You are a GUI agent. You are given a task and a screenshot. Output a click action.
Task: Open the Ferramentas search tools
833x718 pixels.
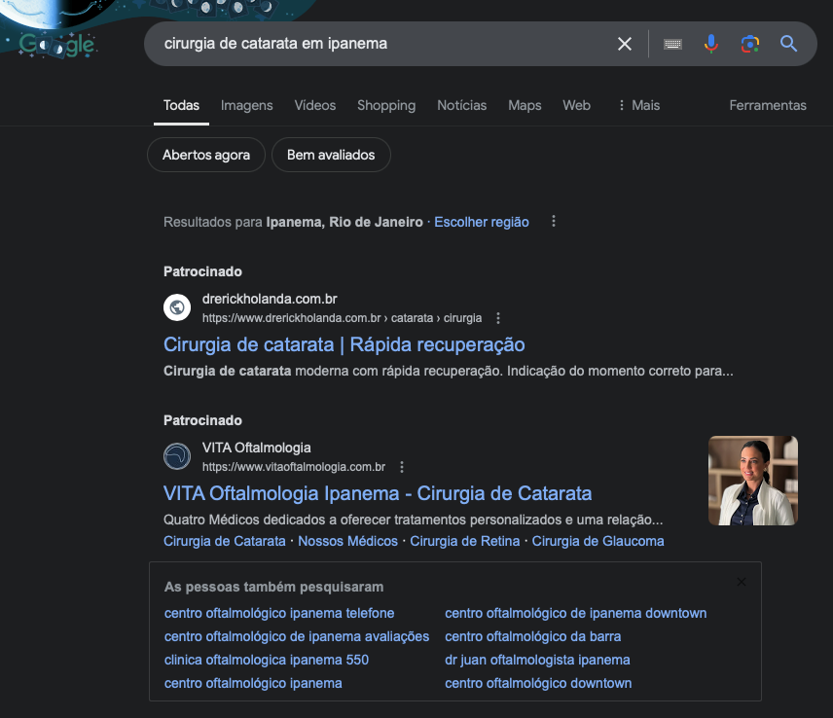[x=768, y=105]
